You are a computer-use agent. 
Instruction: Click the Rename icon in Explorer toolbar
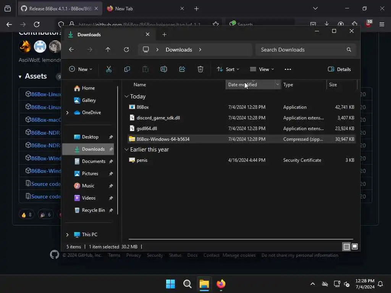(163, 69)
